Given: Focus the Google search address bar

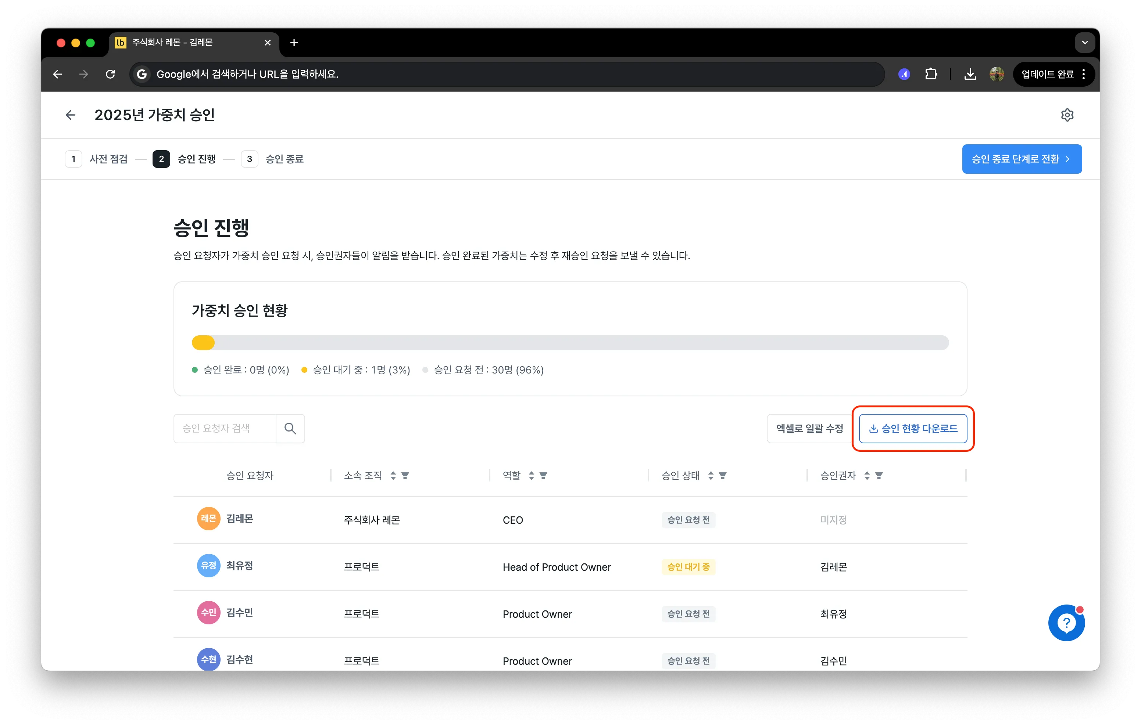Looking at the screenshot, I should point(507,74).
